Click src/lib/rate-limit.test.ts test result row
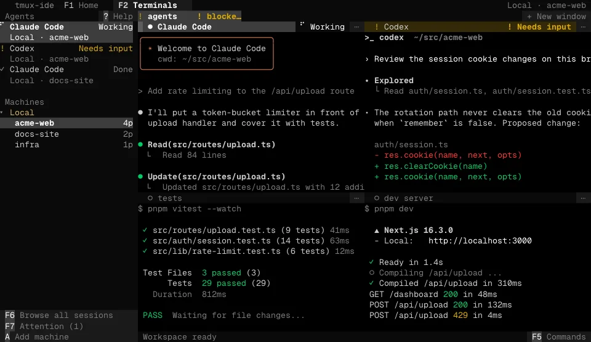Screen dimensions: 591x342 (248, 251)
